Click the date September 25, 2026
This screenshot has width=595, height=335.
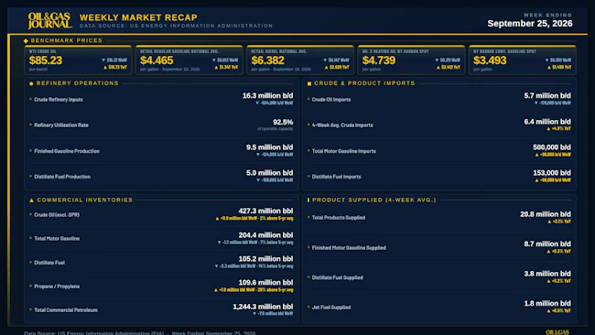[530, 24]
